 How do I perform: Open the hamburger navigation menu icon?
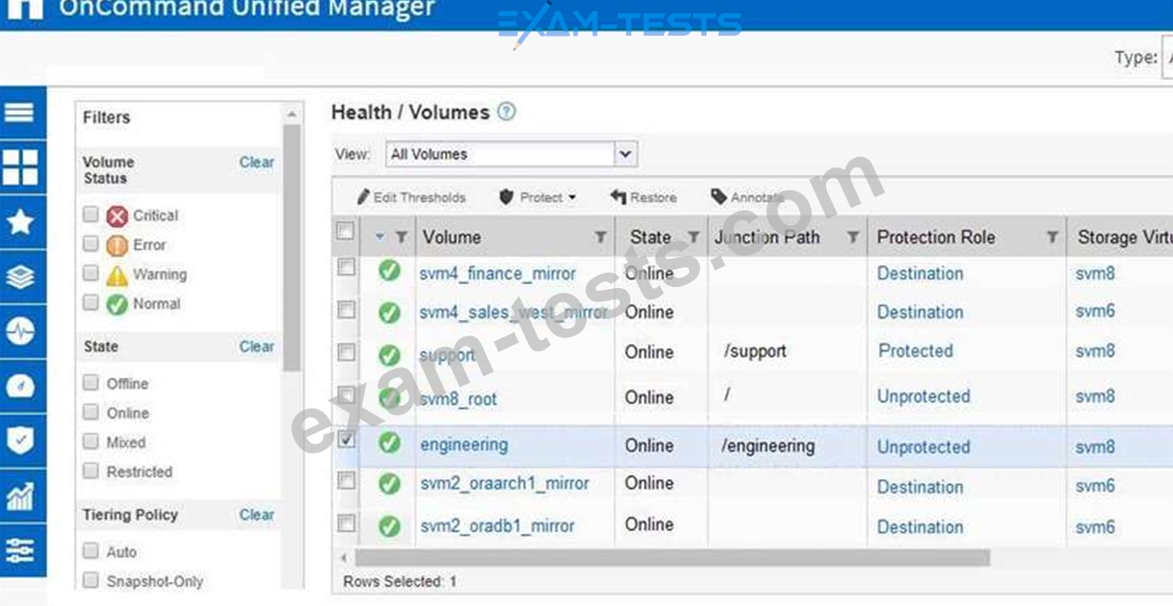pyautogui.click(x=21, y=112)
